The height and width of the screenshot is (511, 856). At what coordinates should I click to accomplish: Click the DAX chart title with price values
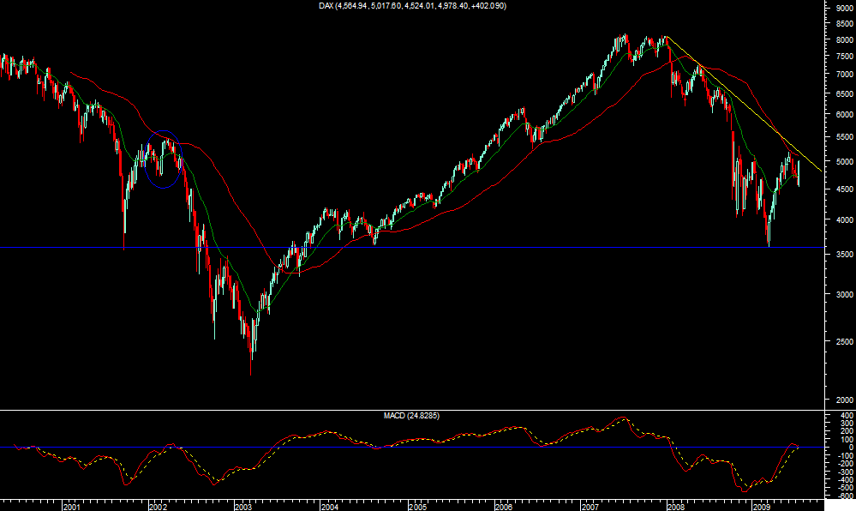click(412, 5)
